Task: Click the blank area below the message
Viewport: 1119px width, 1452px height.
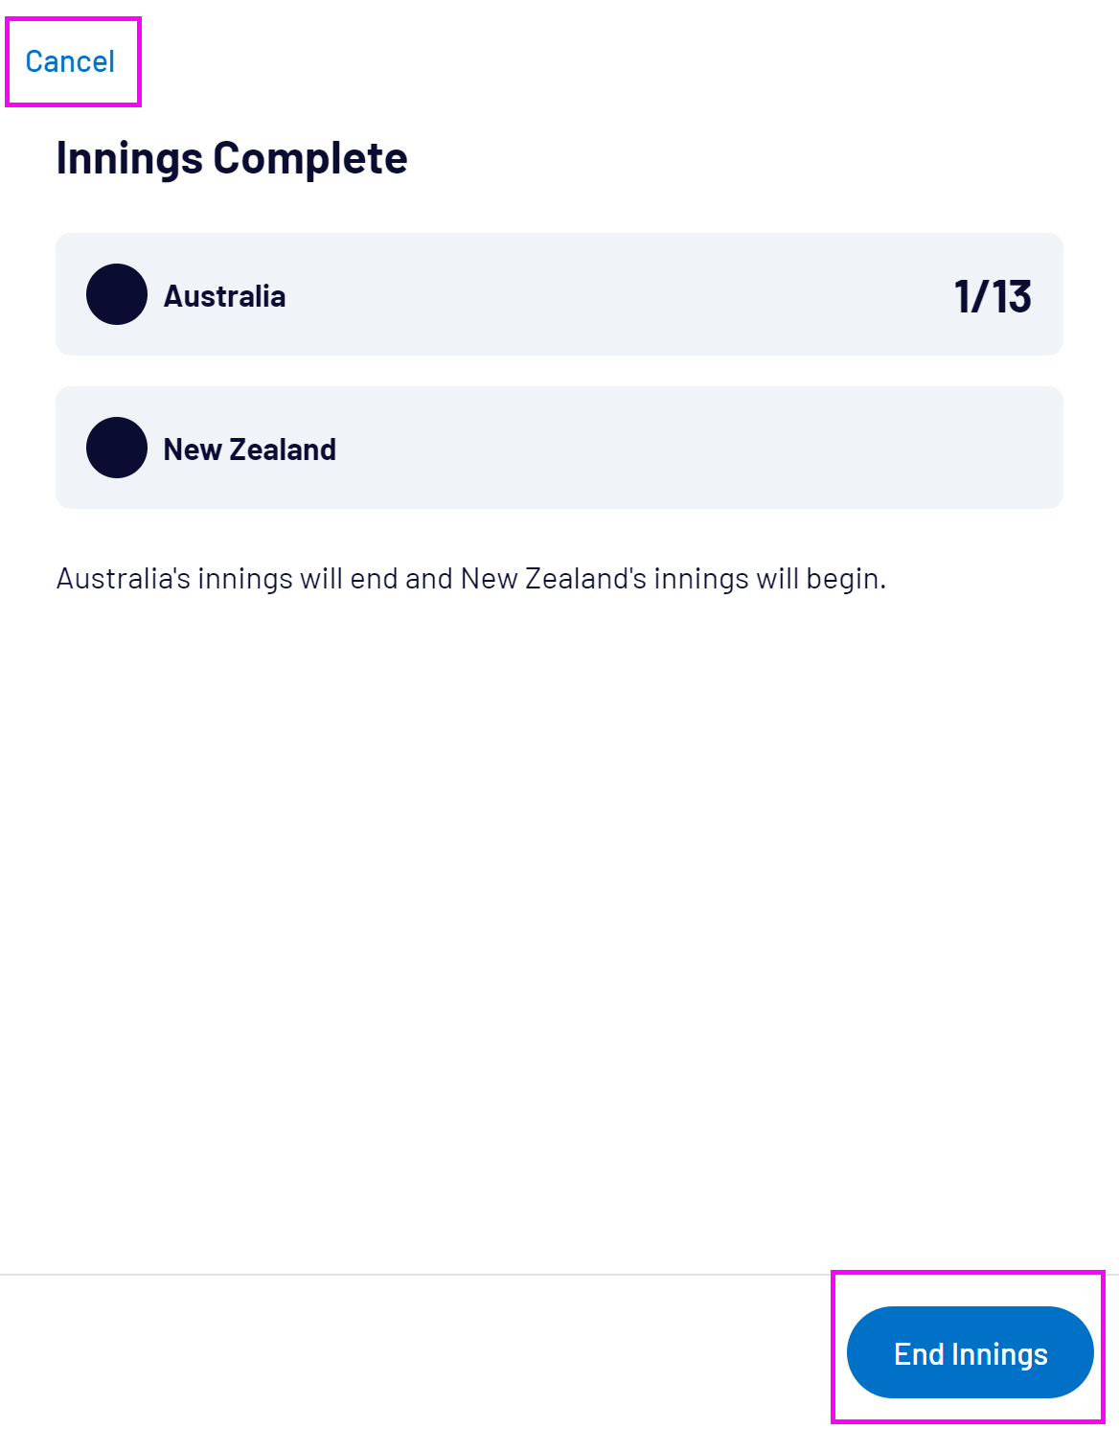Action: click(x=559, y=910)
